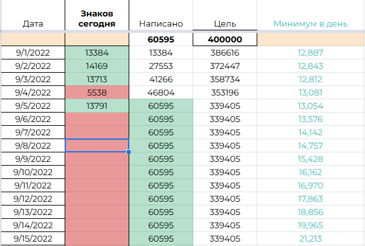This screenshot has height=246, width=365.
Task: Select minimum per day 16,162
Action: point(311,172)
